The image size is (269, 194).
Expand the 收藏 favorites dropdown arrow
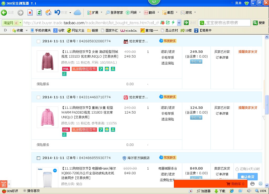(x=27, y=30)
